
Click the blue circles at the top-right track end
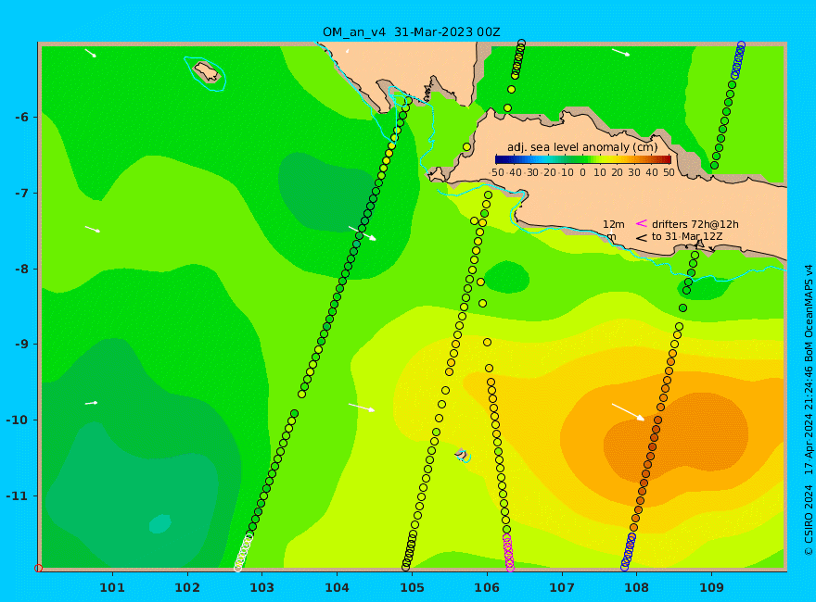[738, 60]
